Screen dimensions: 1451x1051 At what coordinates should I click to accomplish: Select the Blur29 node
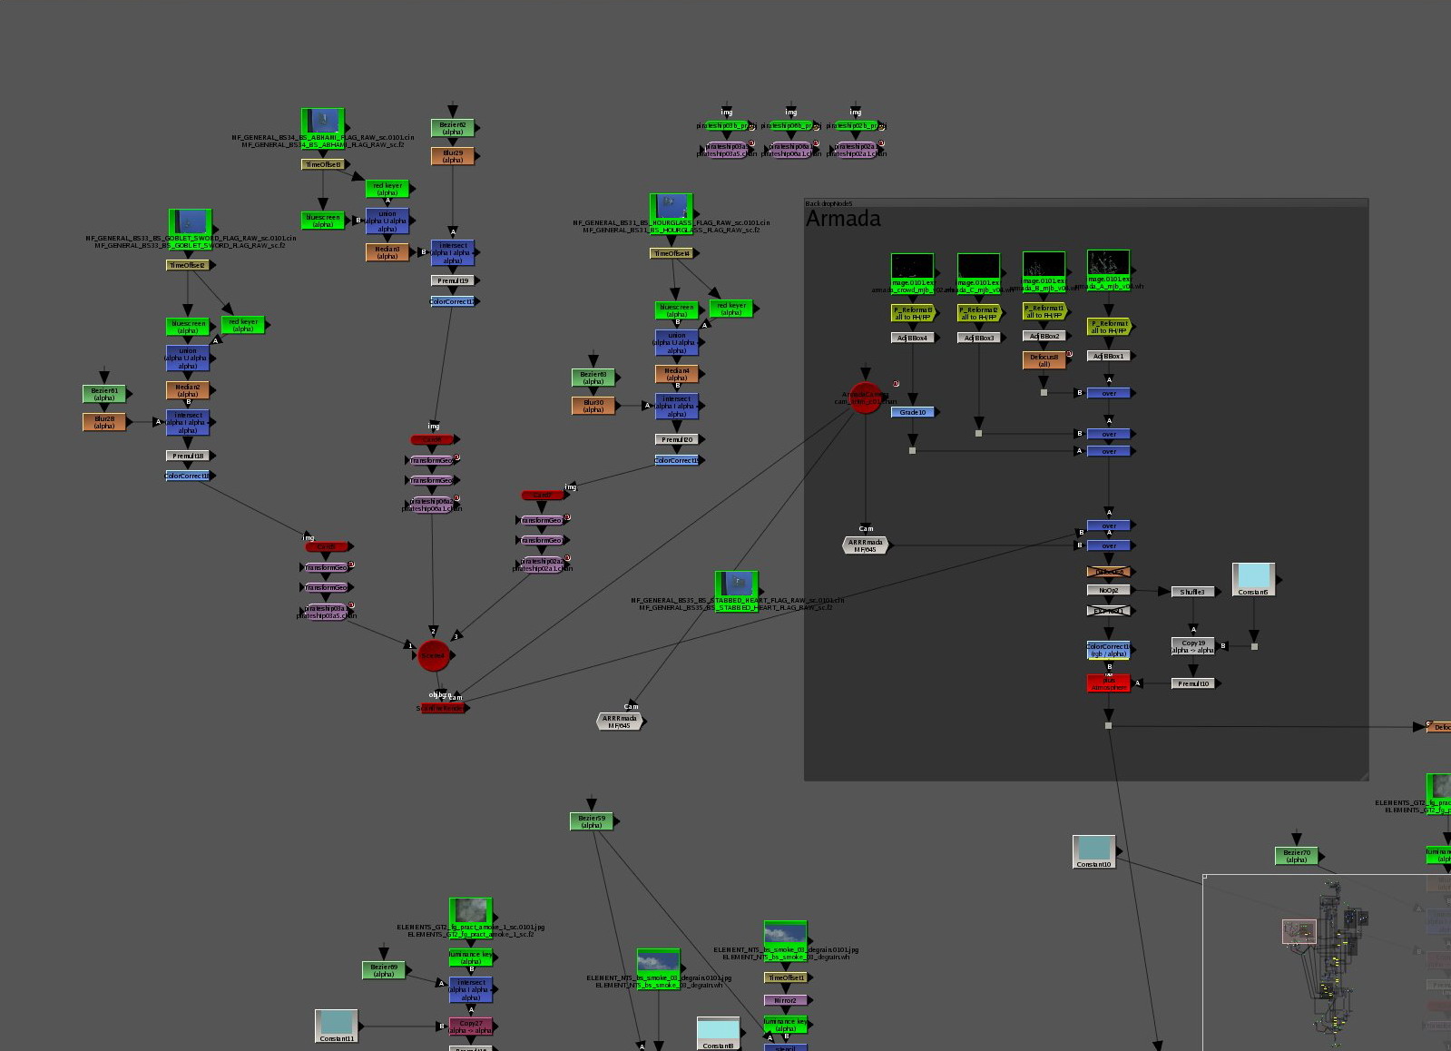452,156
